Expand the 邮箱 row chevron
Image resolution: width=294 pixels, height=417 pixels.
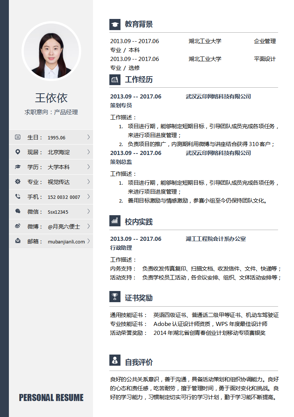tap(88, 241)
